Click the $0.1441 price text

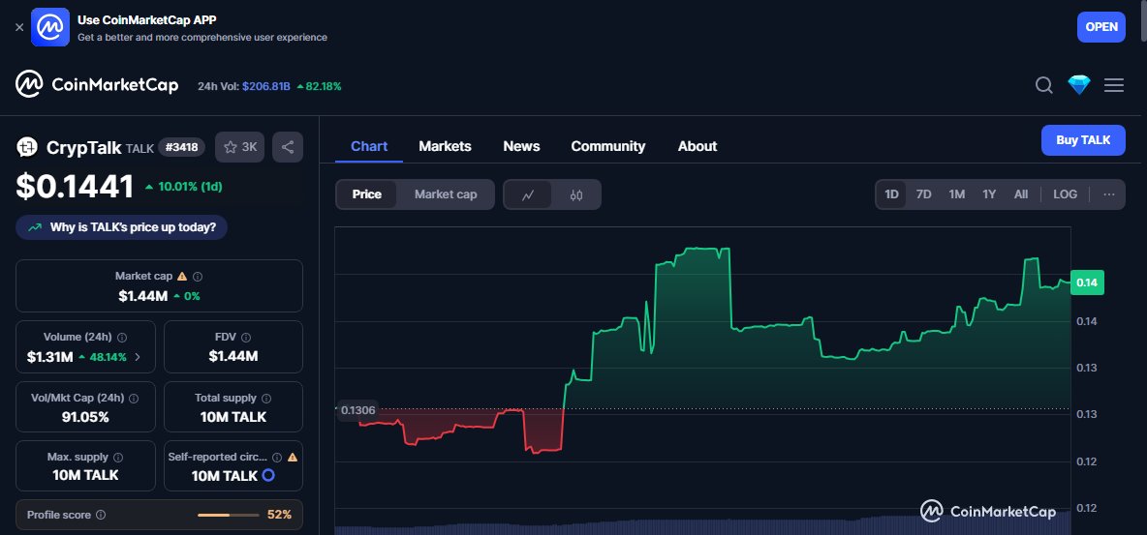(76, 187)
